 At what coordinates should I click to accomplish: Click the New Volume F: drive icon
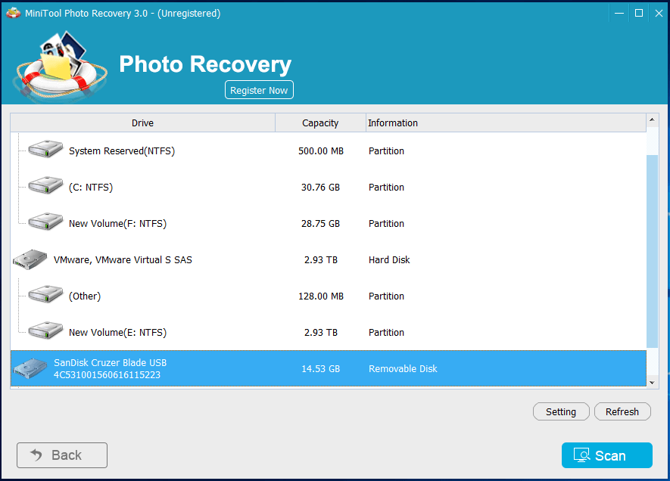pos(45,222)
